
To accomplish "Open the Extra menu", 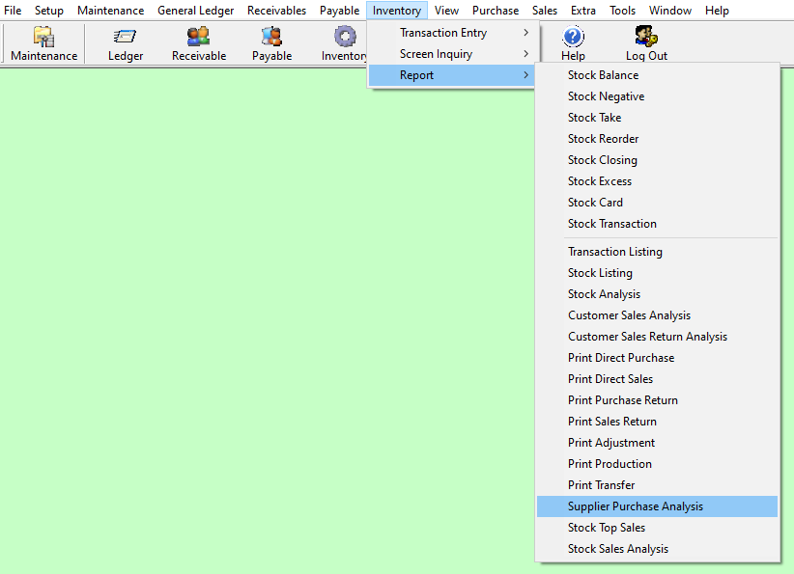I will coord(582,10).
